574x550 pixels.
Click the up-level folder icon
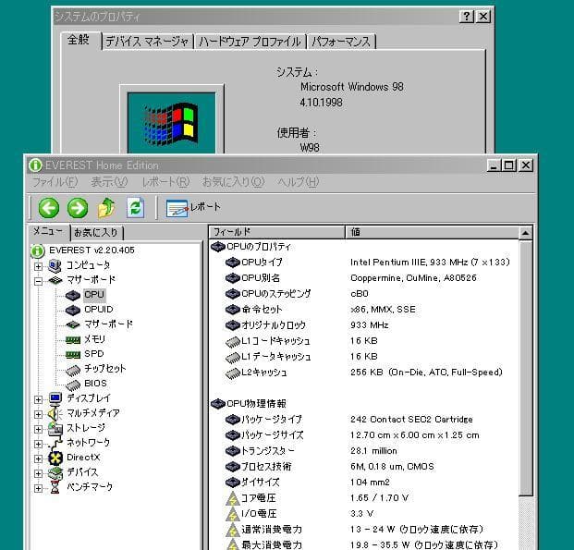[106, 208]
